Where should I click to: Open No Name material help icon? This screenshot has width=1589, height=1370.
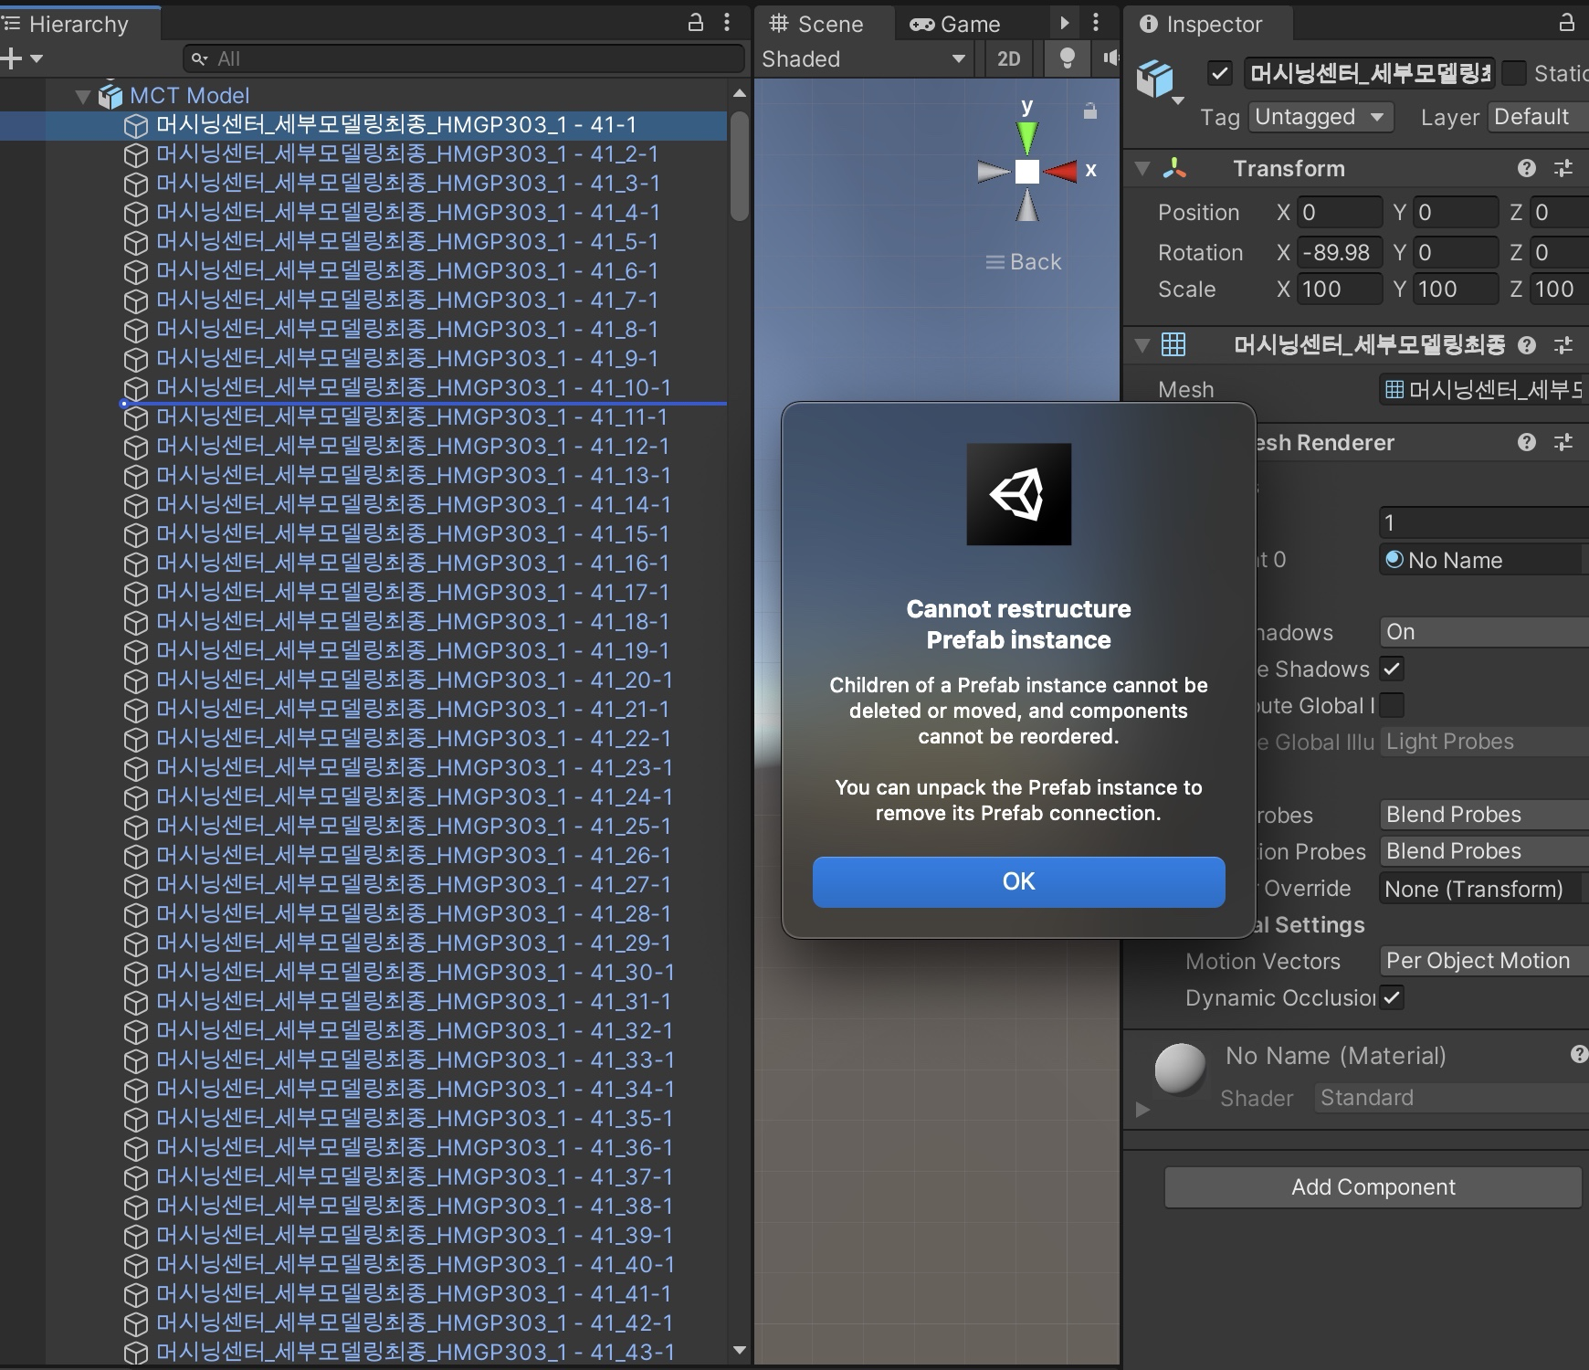[1578, 1055]
